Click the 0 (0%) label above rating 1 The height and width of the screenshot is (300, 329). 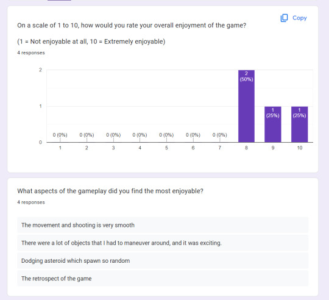(x=60, y=135)
